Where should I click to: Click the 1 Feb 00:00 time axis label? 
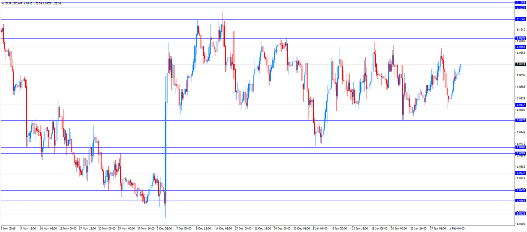457,228
